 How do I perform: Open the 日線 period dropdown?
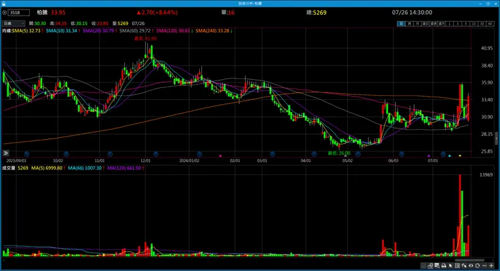(14, 23)
